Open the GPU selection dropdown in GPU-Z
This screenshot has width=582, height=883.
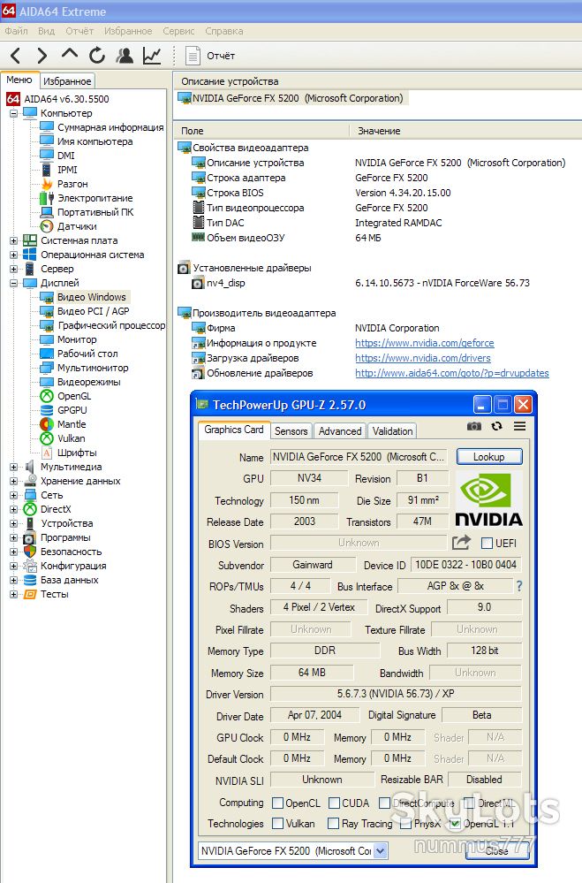coord(381,850)
